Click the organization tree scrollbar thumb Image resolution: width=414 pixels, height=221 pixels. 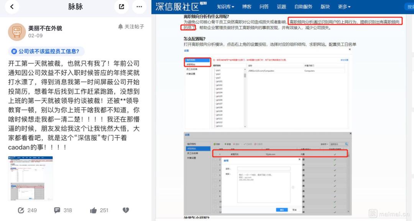click(x=245, y=75)
